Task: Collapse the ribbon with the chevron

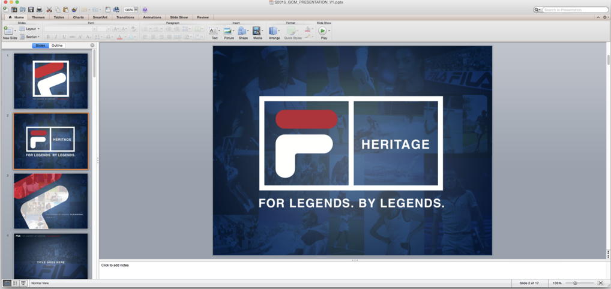Action: point(598,17)
